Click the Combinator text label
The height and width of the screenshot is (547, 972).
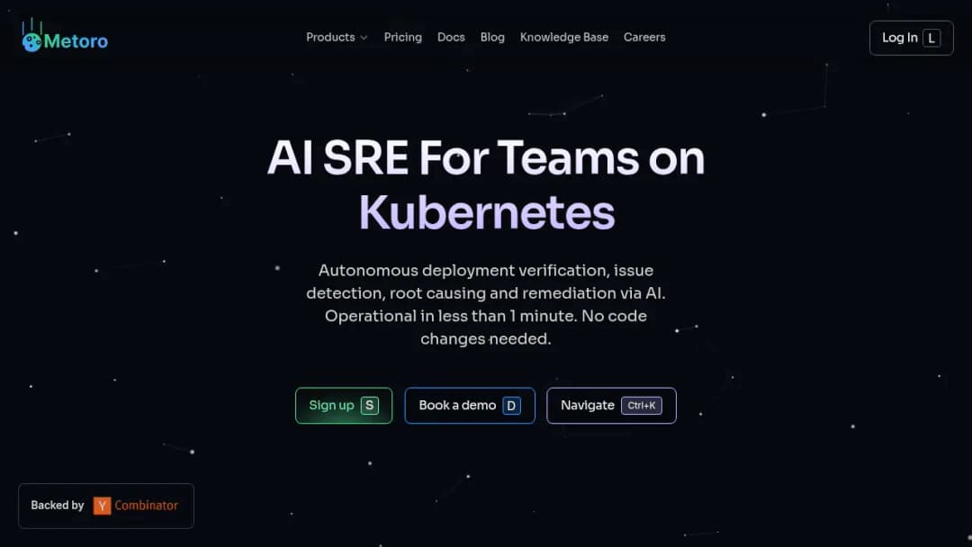click(x=147, y=506)
